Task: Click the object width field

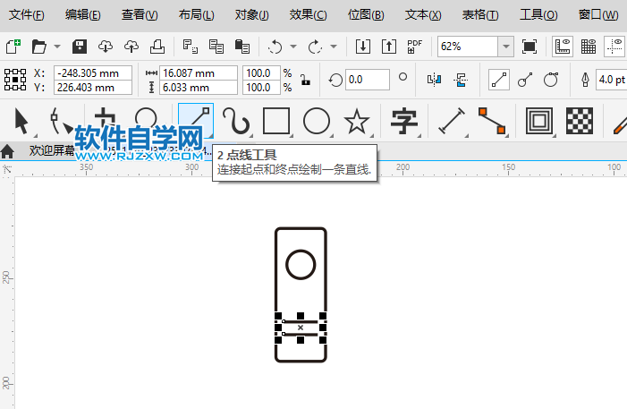Action: tap(199, 72)
